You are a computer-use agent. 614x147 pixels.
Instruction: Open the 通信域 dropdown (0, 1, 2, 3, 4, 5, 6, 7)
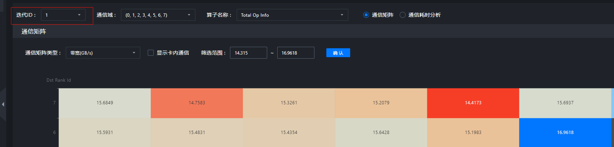tap(158, 15)
